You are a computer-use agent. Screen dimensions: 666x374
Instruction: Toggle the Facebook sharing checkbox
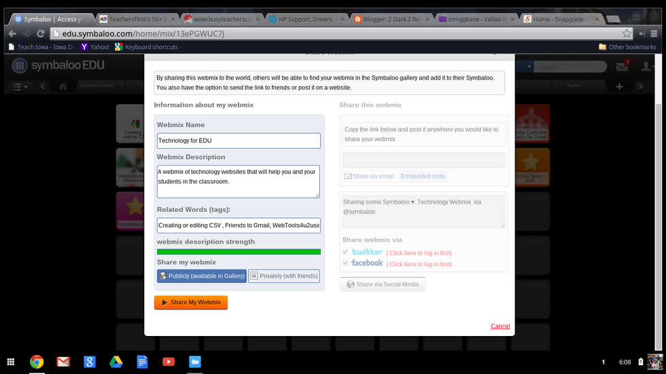tap(345, 263)
